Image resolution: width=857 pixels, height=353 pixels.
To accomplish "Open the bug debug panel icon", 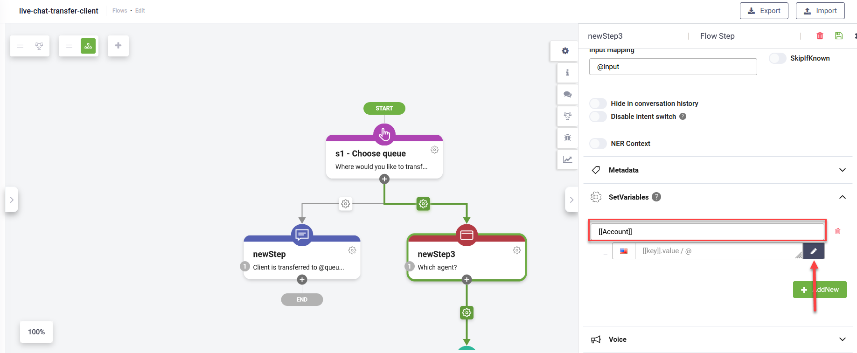I will 567,138.
